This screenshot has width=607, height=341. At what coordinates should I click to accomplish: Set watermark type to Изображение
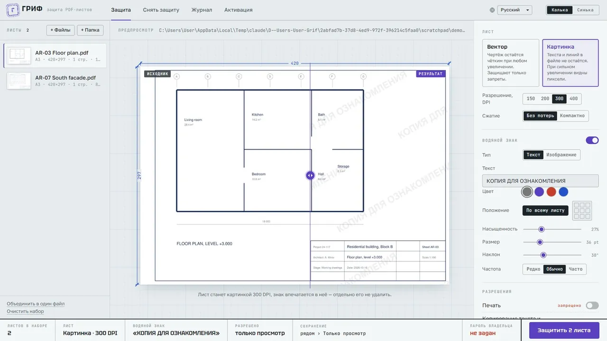pos(561,155)
